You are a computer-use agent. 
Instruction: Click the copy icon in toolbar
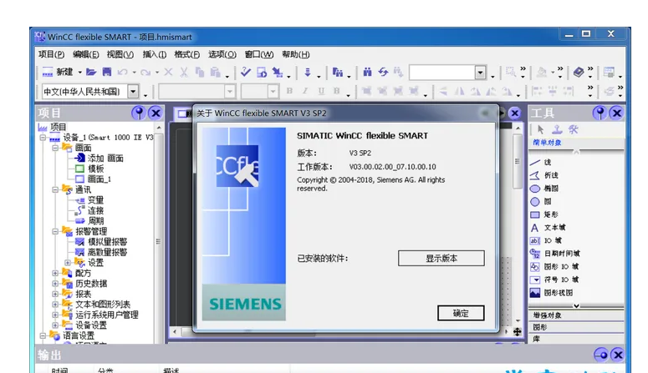coord(200,73)
